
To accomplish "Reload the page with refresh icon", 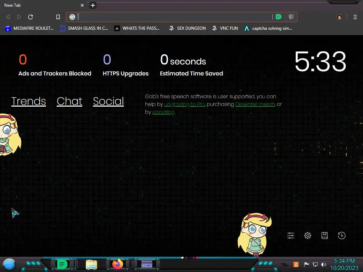I will click(x=30, y=17).
